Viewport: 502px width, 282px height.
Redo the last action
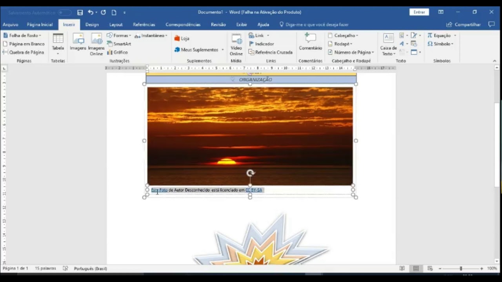[103, 13]
